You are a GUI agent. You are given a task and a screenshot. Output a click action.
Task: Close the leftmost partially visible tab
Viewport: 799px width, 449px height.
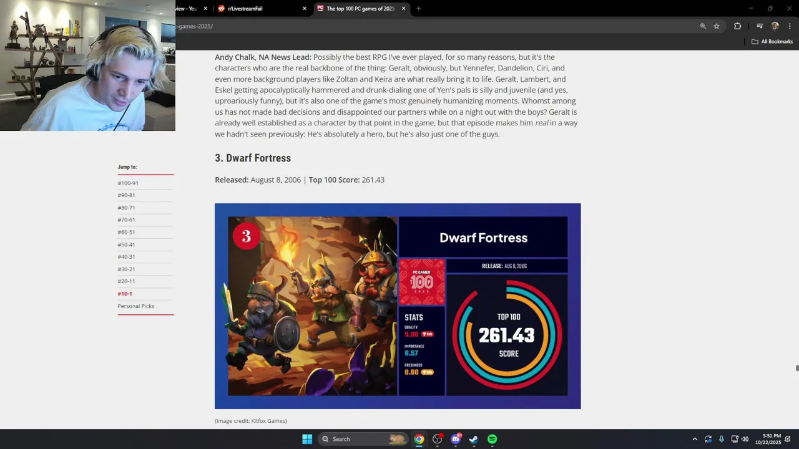point(205,9)
